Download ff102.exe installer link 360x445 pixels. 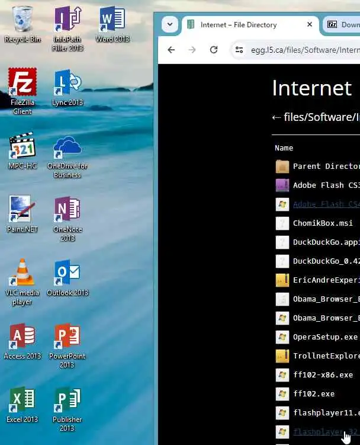(314, 394)
